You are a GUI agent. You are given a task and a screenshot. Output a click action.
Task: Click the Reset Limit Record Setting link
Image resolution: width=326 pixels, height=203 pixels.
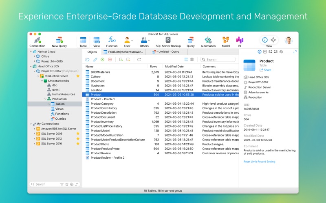click(x=259, y=162)
